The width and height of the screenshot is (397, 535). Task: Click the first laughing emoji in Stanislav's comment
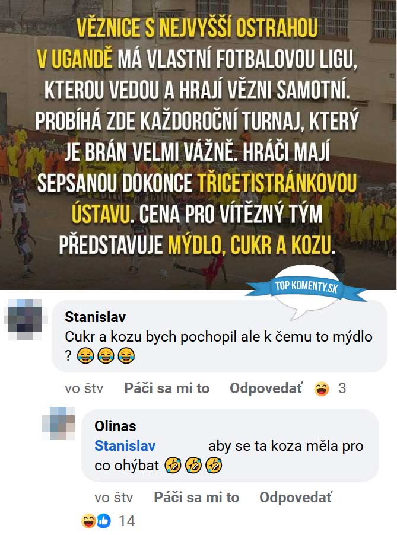click(85, 356)
